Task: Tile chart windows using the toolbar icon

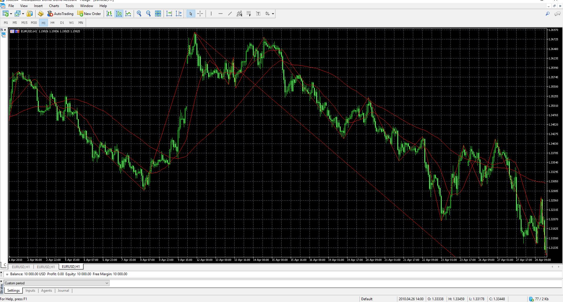Action: [158, 14]
